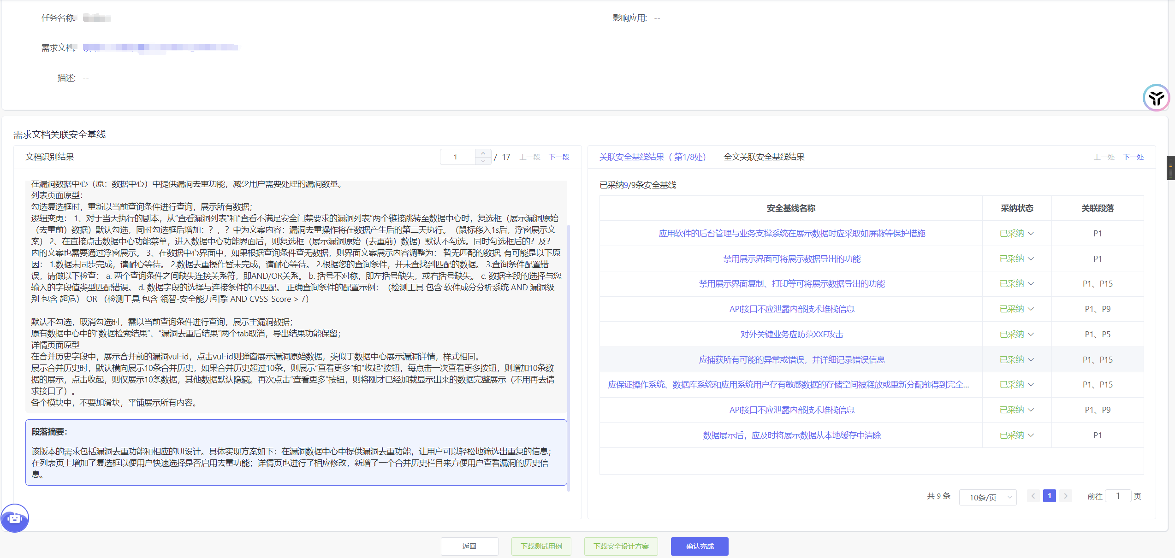Open first API接口不应泄露内部技术堆栈信息 link
Image resolution: width=1175 pixels, height=558 pixels.
792,309
